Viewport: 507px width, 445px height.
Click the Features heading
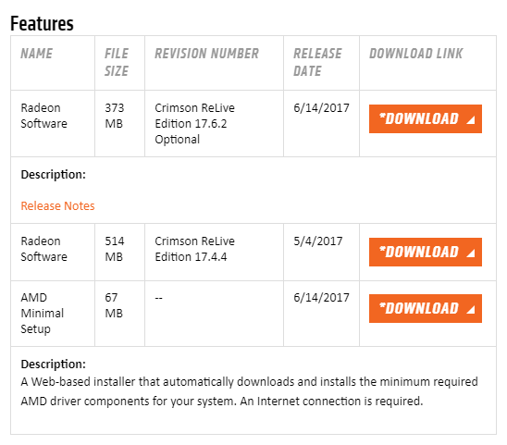(42, 23)
